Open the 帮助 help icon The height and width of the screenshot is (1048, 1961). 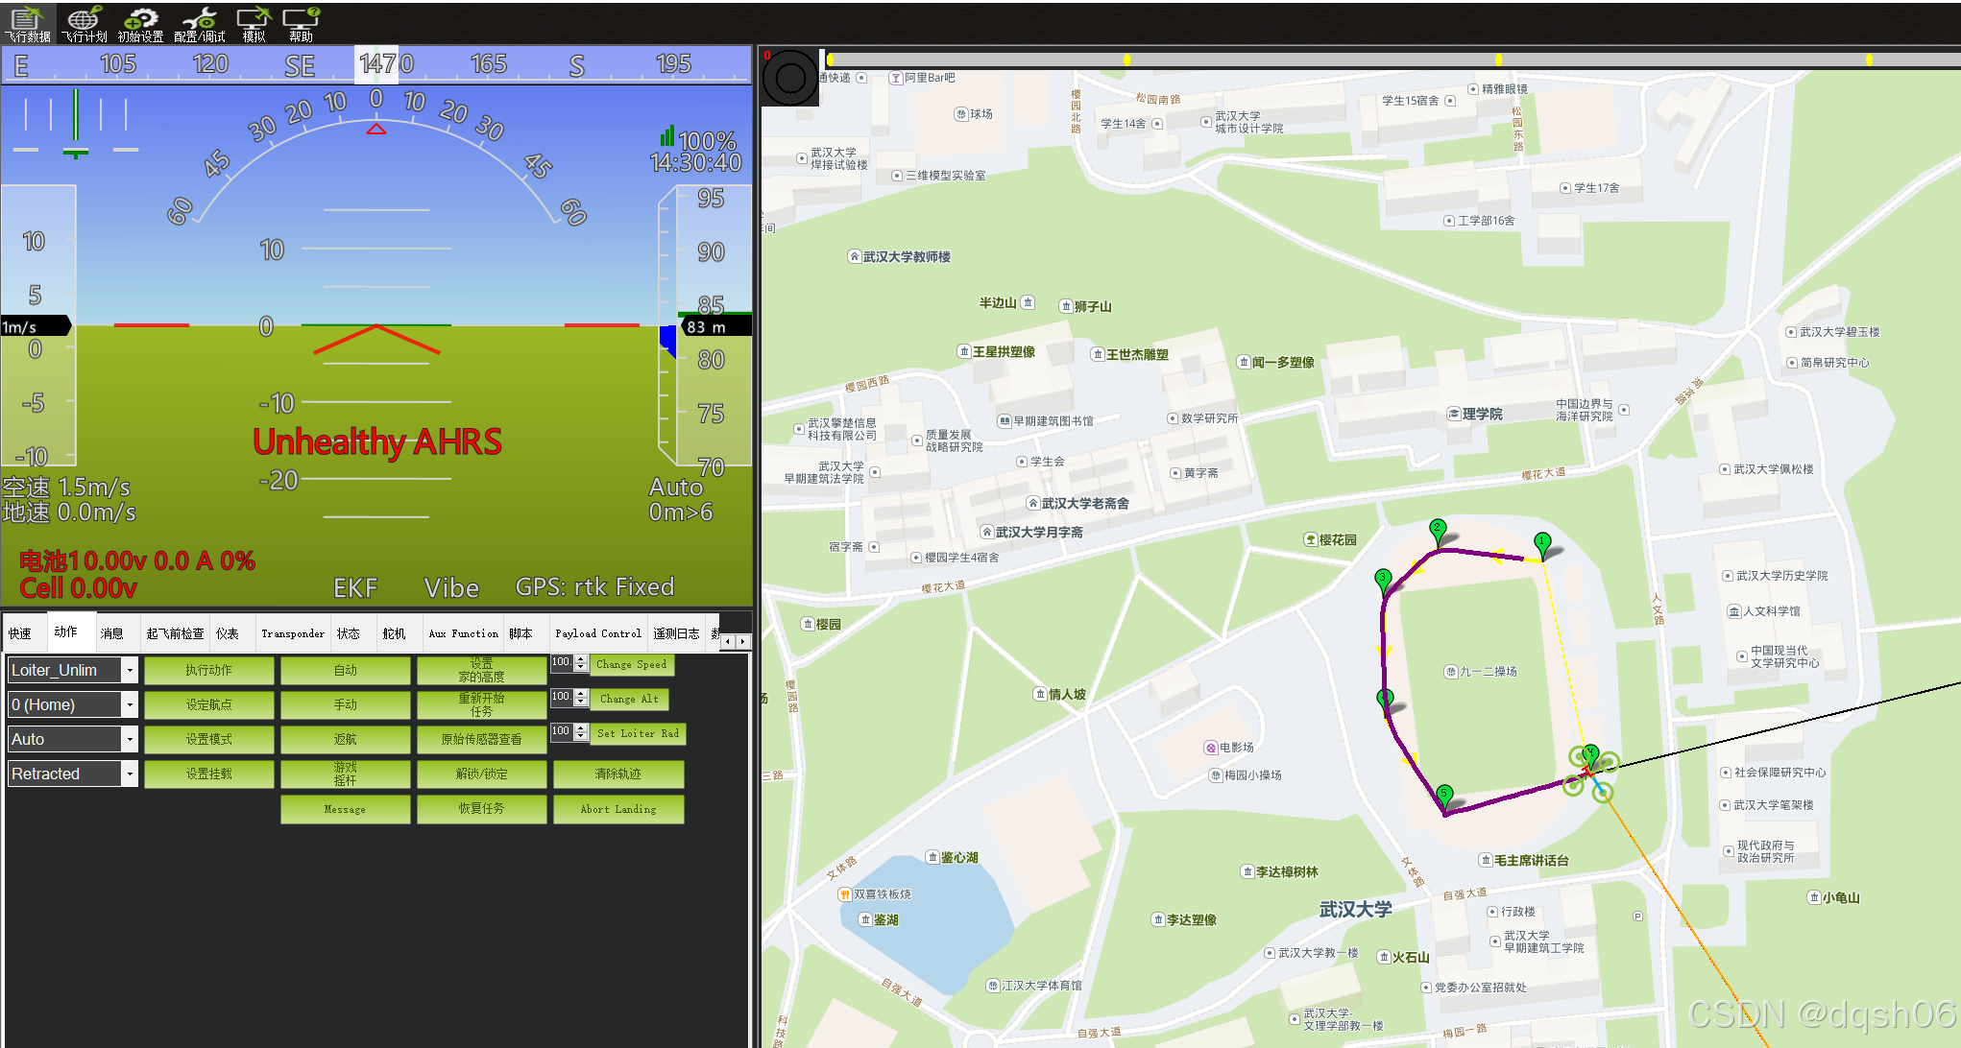pyautogui.click(x=301, y=23)
